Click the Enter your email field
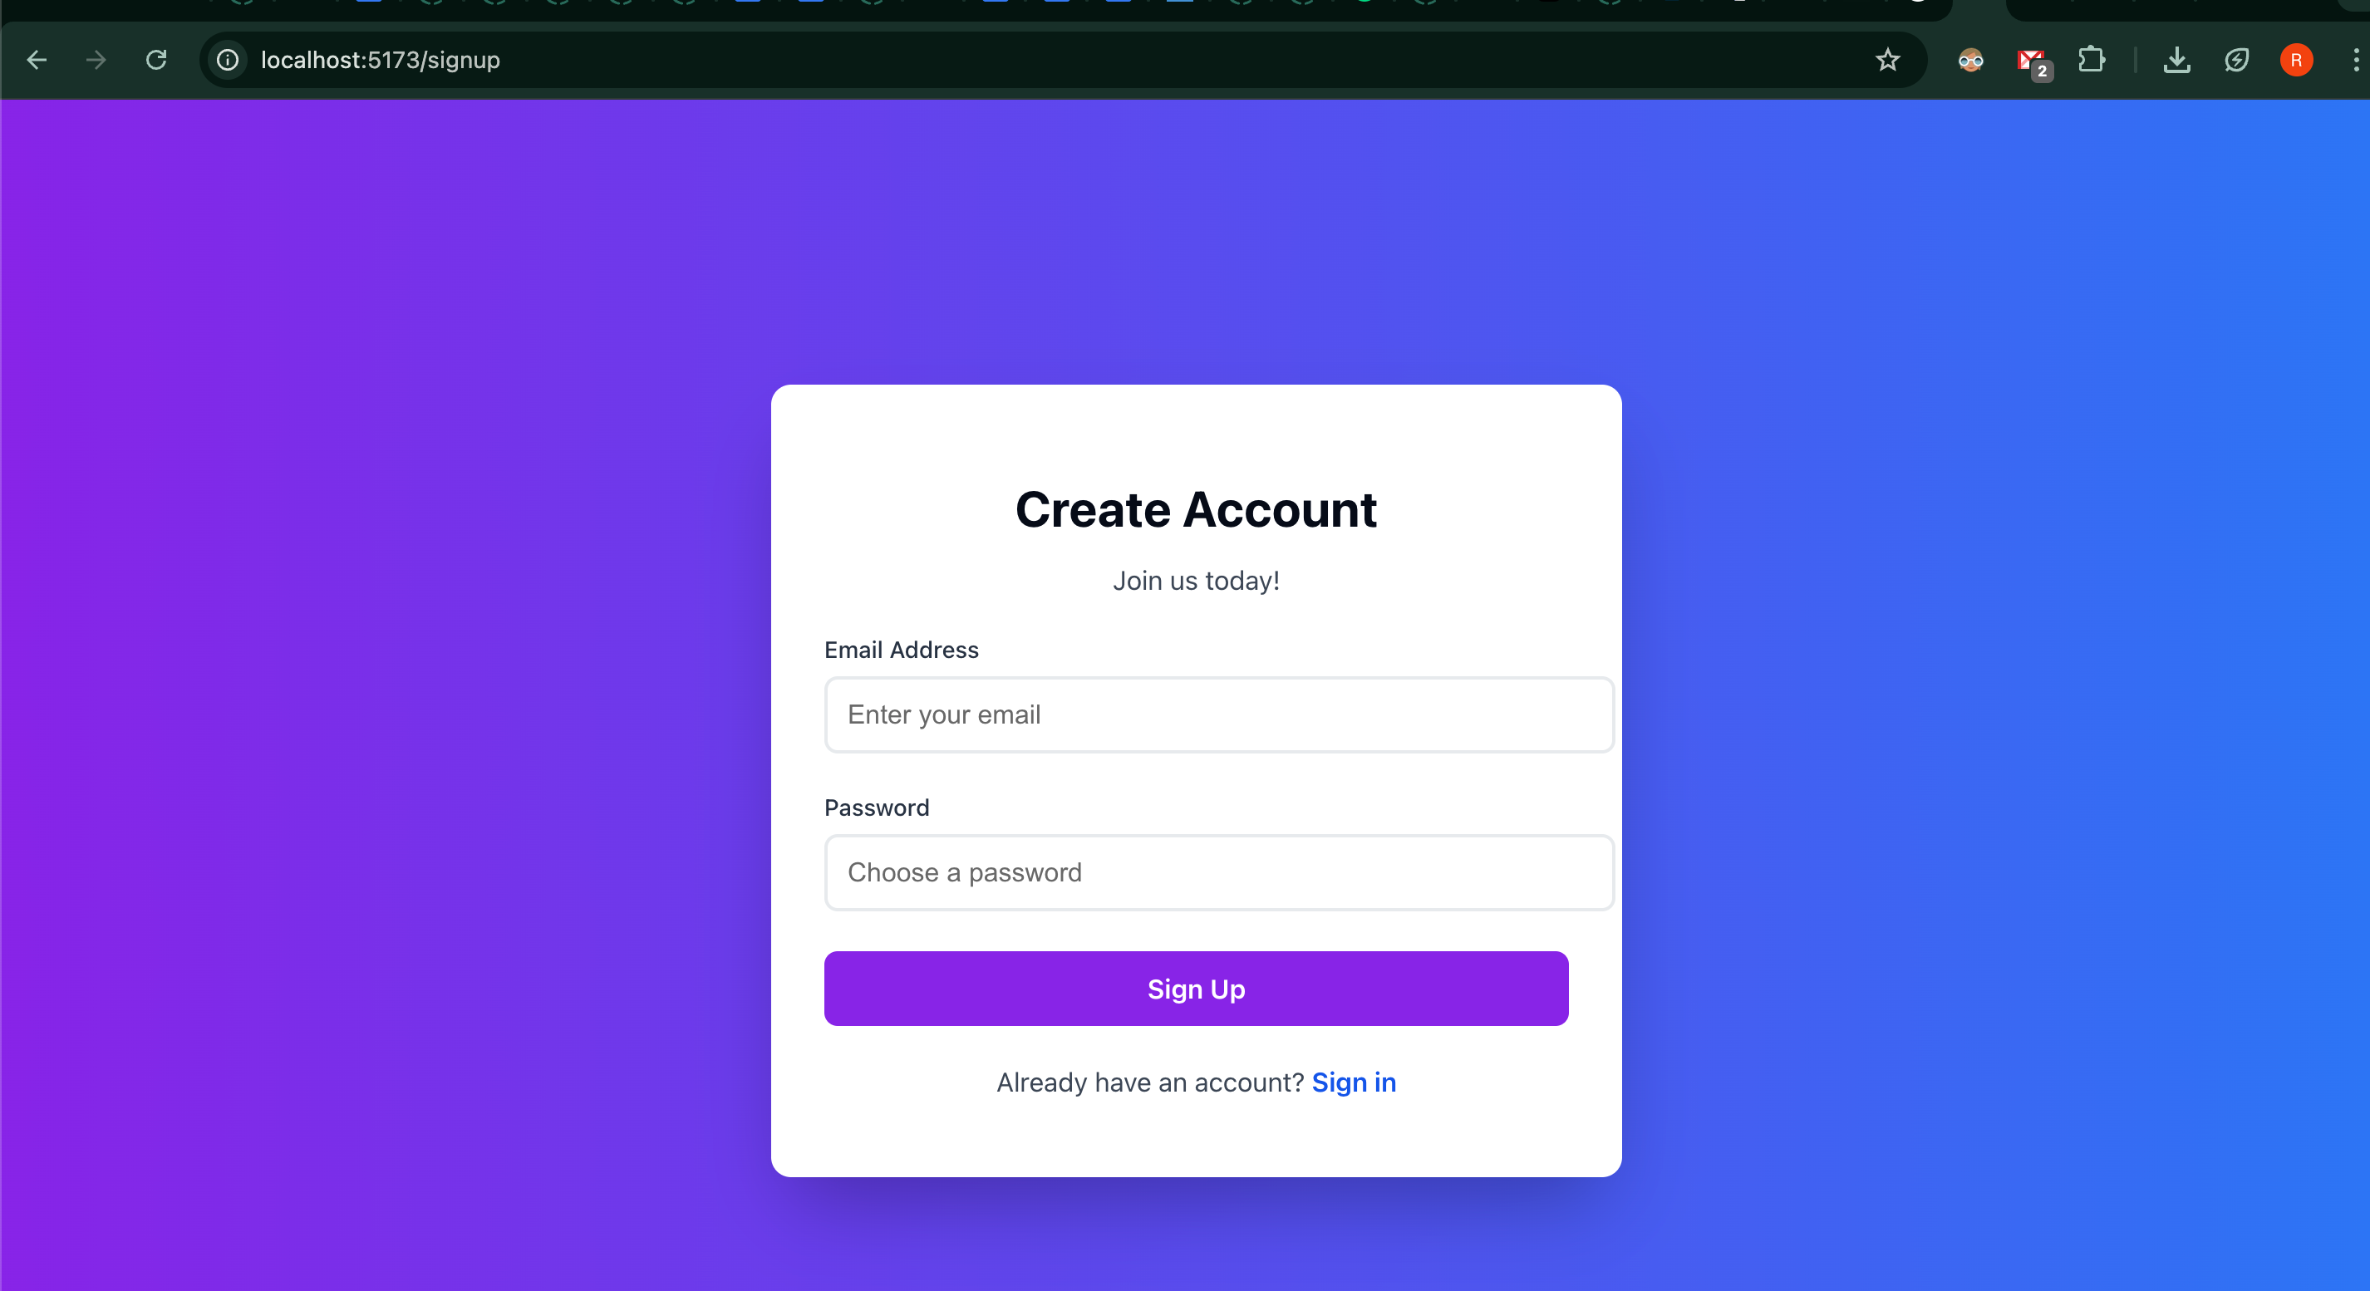 1219,714
